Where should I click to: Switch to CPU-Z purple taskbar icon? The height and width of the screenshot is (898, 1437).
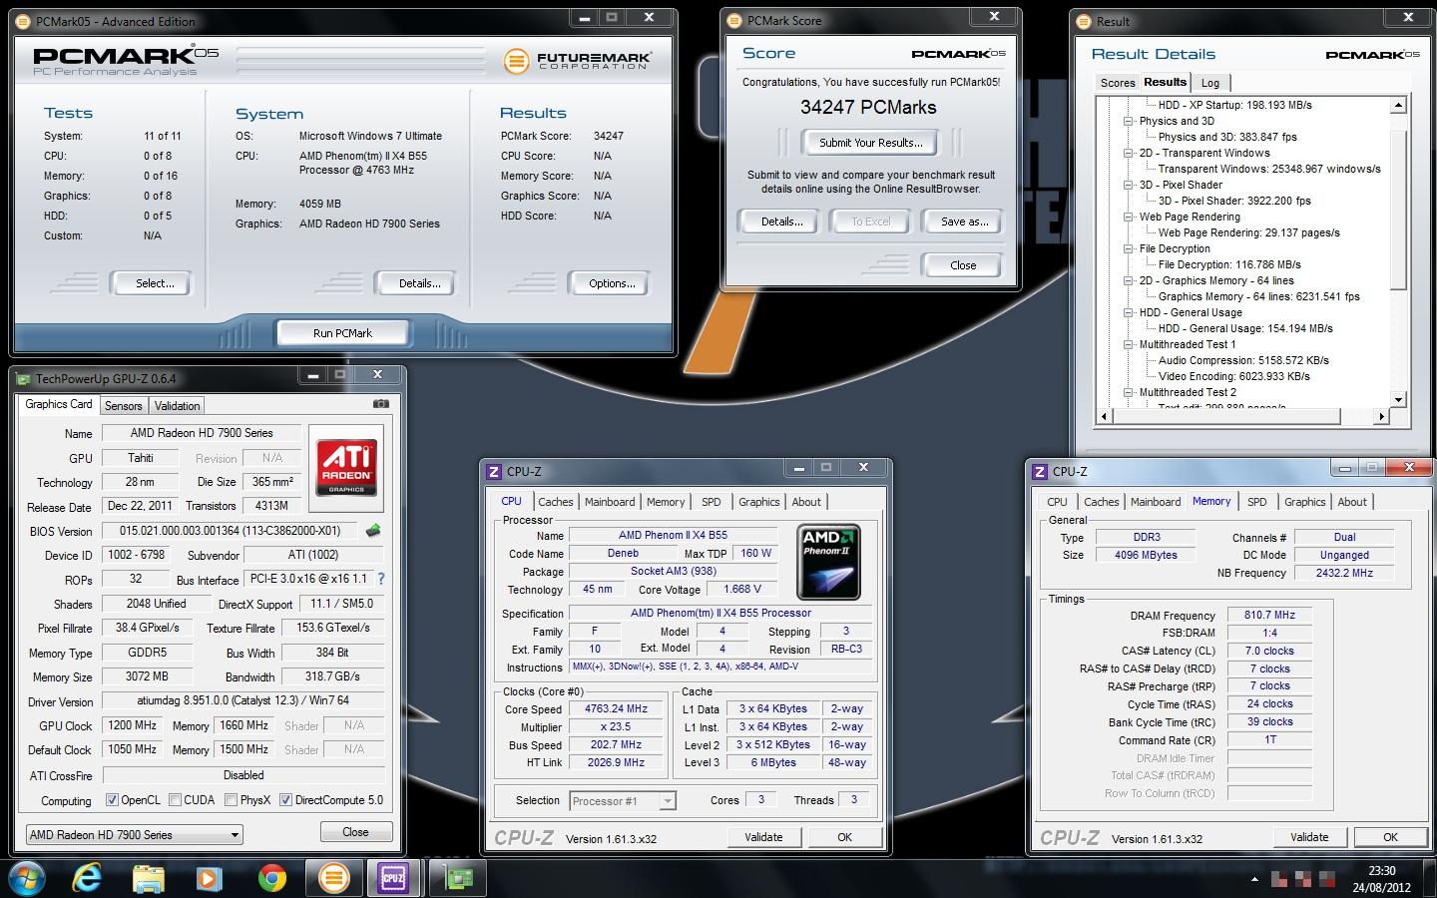tap(394, 878)
